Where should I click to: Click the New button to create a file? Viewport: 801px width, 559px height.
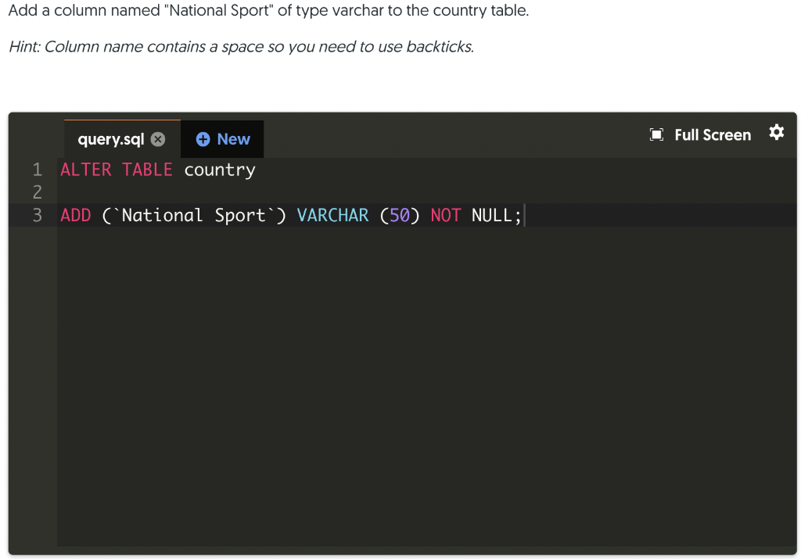[222, 138]
